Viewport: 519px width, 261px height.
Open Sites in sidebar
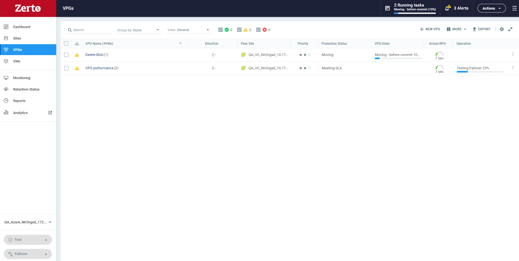[28, 38]
